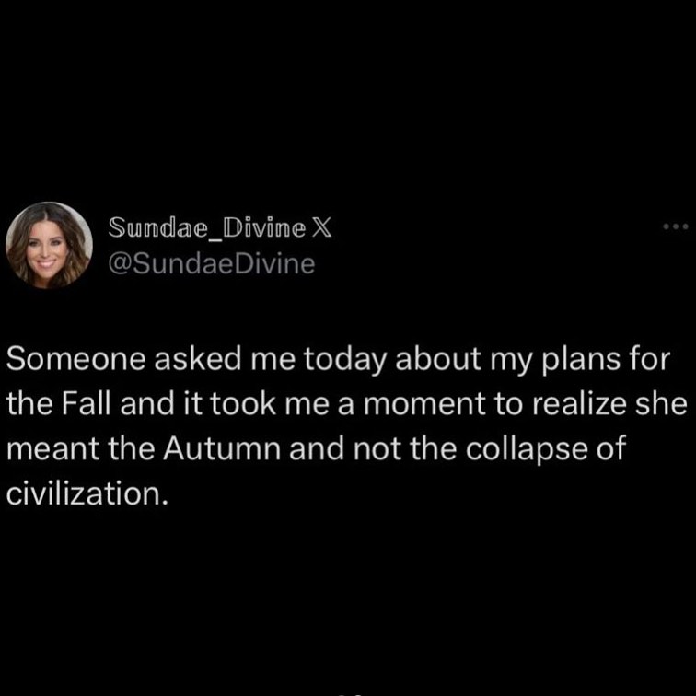Click the @SundaeDivine handle
Screen dimensions: 696x696
[x=212, y=264]
